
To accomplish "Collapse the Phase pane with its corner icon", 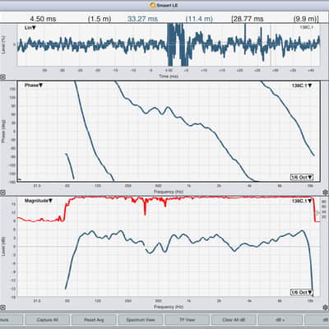I will (x=2, y=192).
